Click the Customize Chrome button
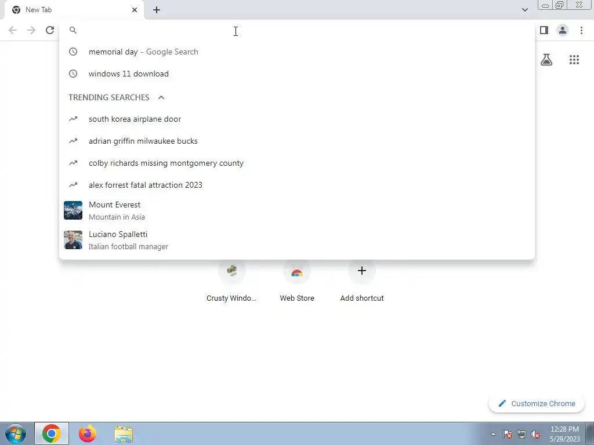Screen dimensions: 594x445 (537, 404)
